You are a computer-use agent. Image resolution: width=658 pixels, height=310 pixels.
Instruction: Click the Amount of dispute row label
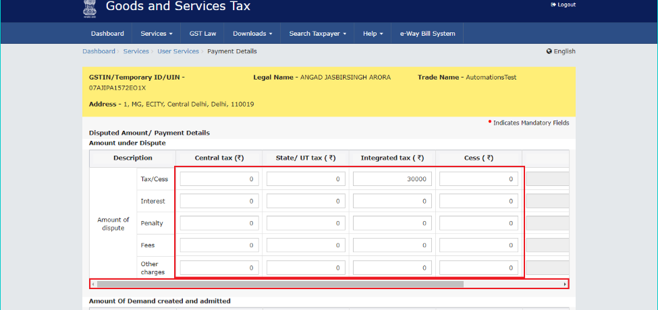[113, 224]
